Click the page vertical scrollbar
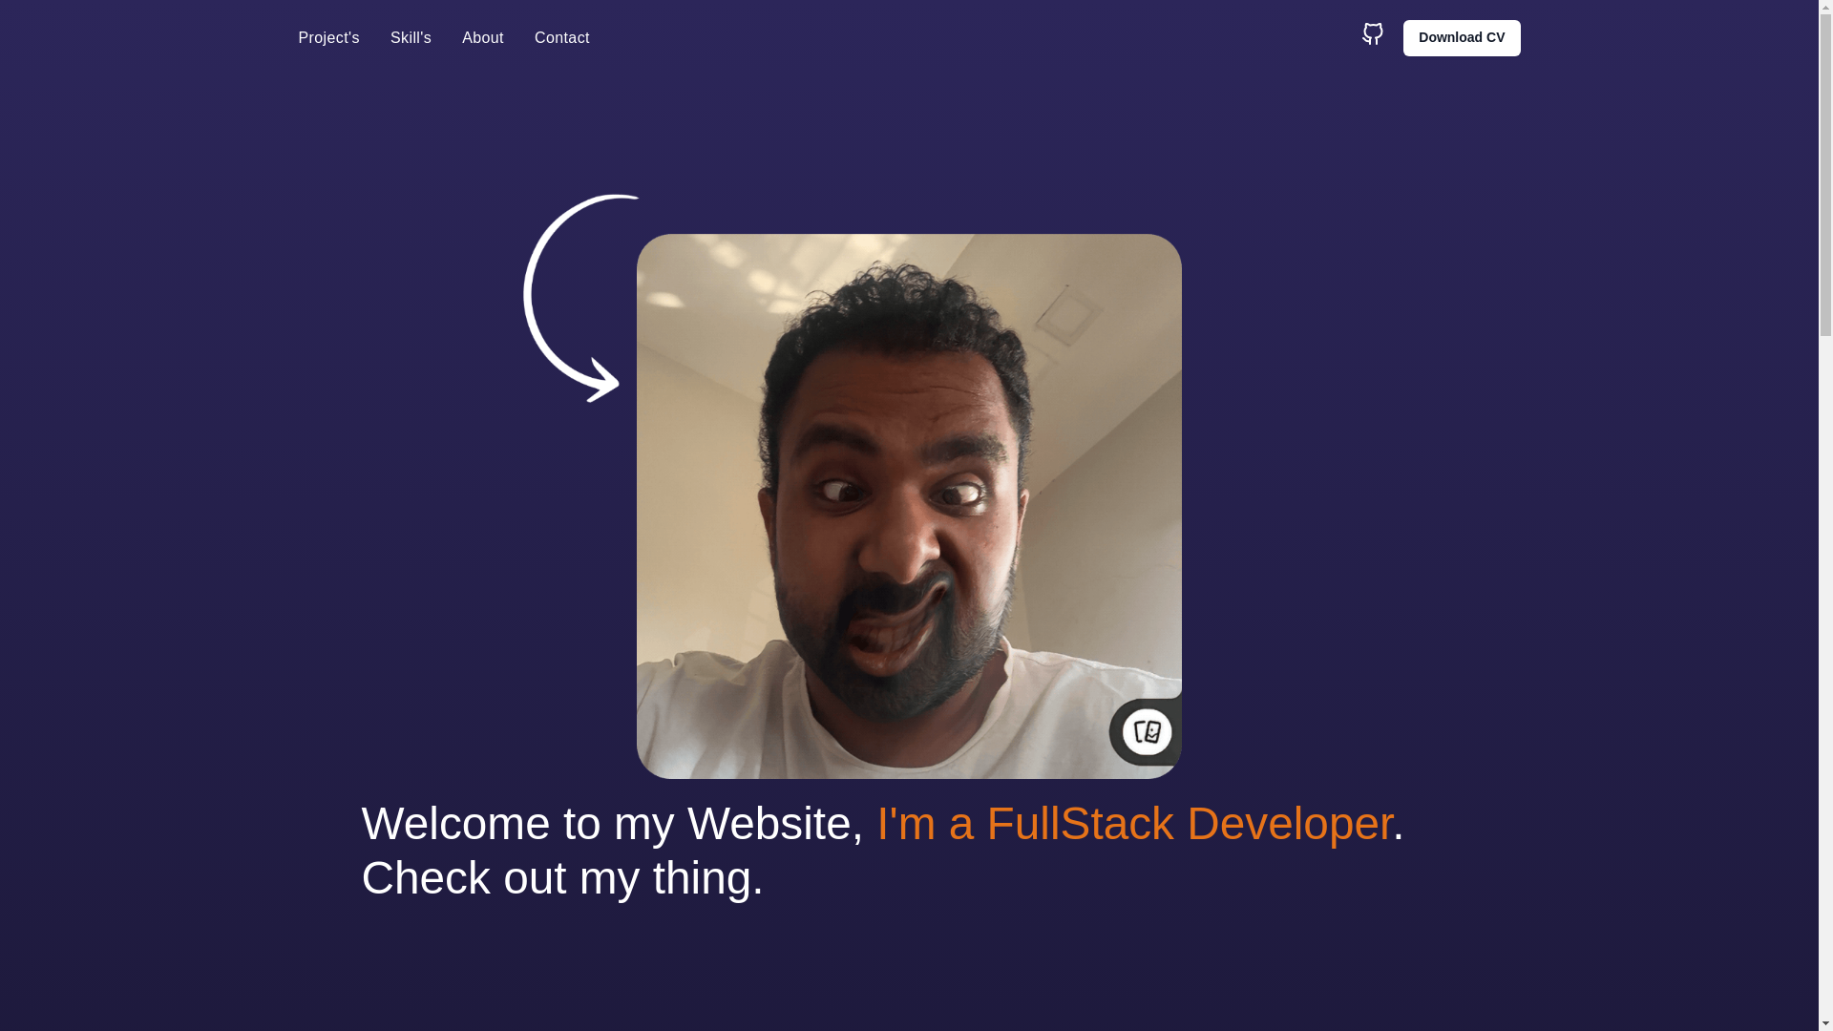Screen dimensions: 1833x1031 click(1825, 515)
